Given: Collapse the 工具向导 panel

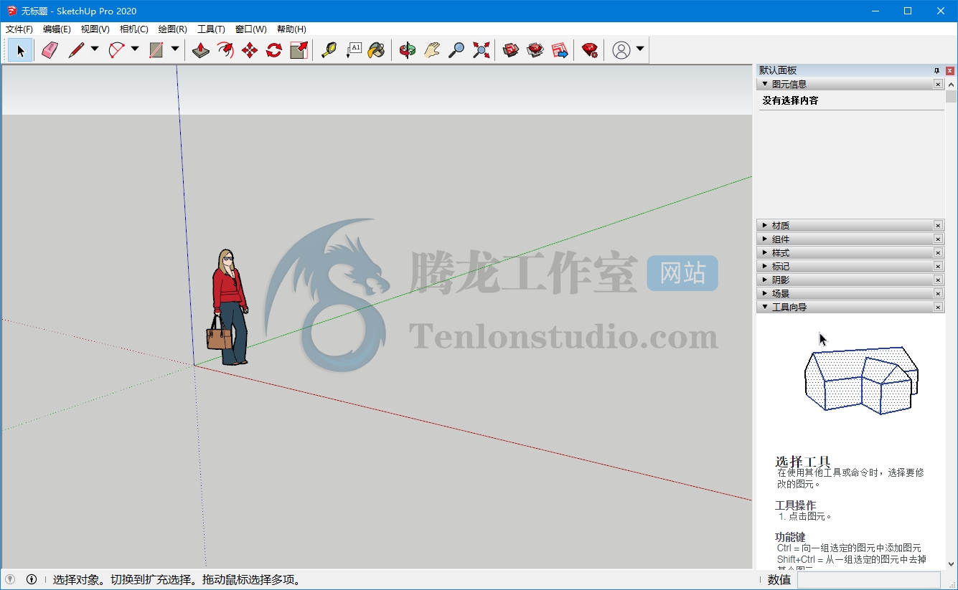Looking at the screenshot, I should pos(765,307).
